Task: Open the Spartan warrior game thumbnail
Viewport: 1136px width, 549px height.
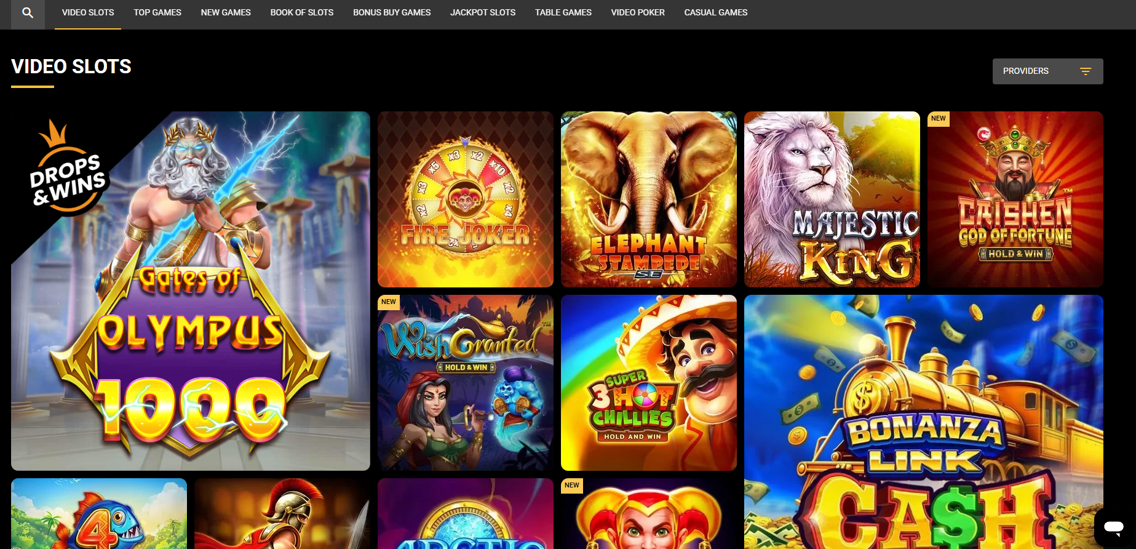Action: point(282,514)
